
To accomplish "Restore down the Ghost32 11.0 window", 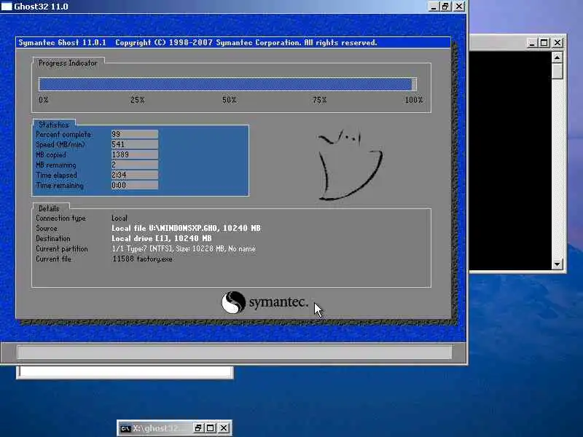I will tap(445, 7).
